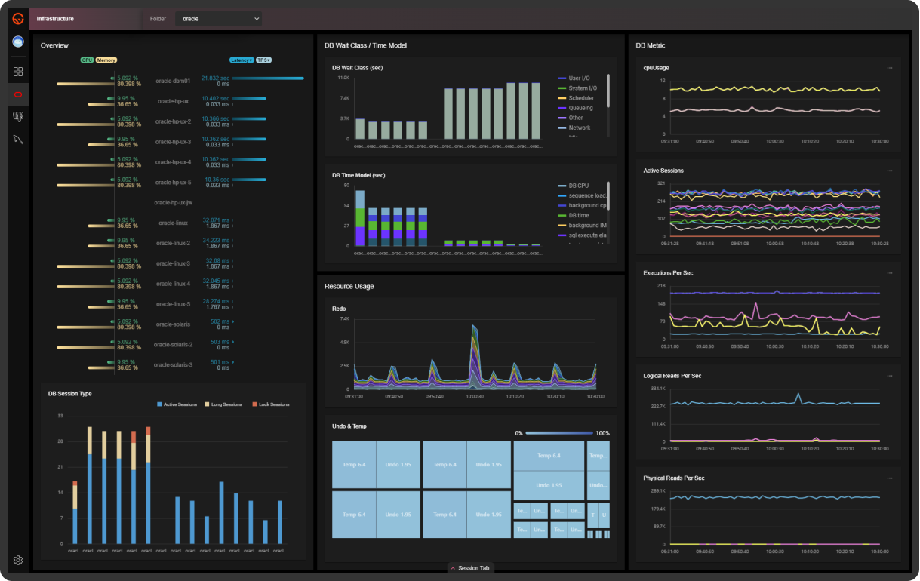Image resolution: width=920 pixels, height=581 pixels.
Task: Click the 502 ms latency value
Action: (220, 321)
